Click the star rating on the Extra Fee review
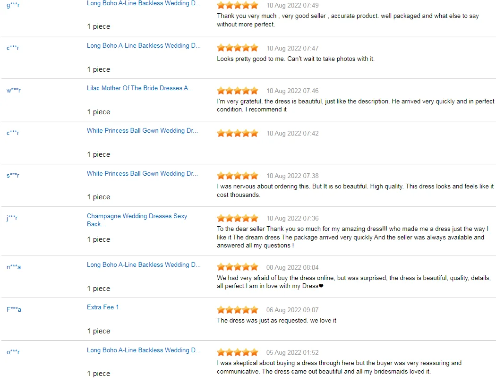This screenshot has width=496, height=383. 238,310
